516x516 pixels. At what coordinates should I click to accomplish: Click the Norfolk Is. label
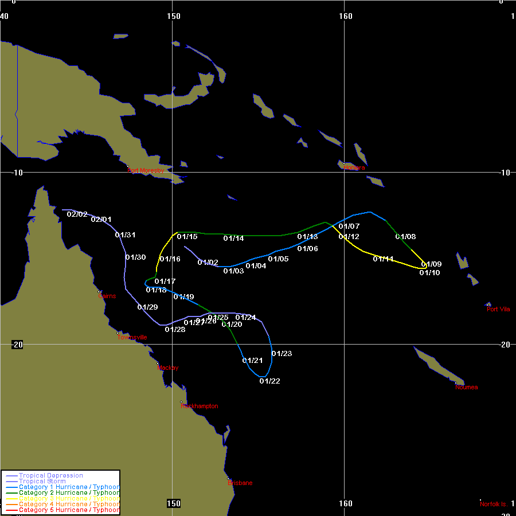[x=494, y=504]
